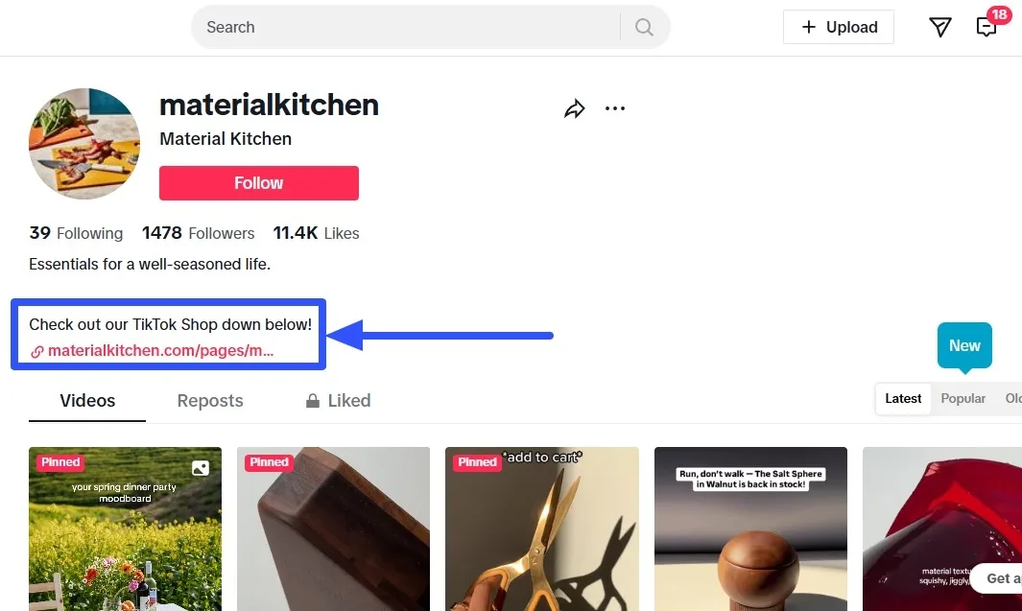Screen dimensions: 1022x611
Task: Switch to the Reposts tab
Action: [209, 400]
